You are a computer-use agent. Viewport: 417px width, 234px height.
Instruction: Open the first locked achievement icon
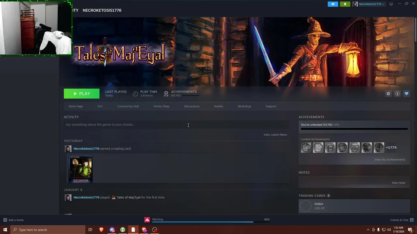pyautogui.click(x=306, y=148)
